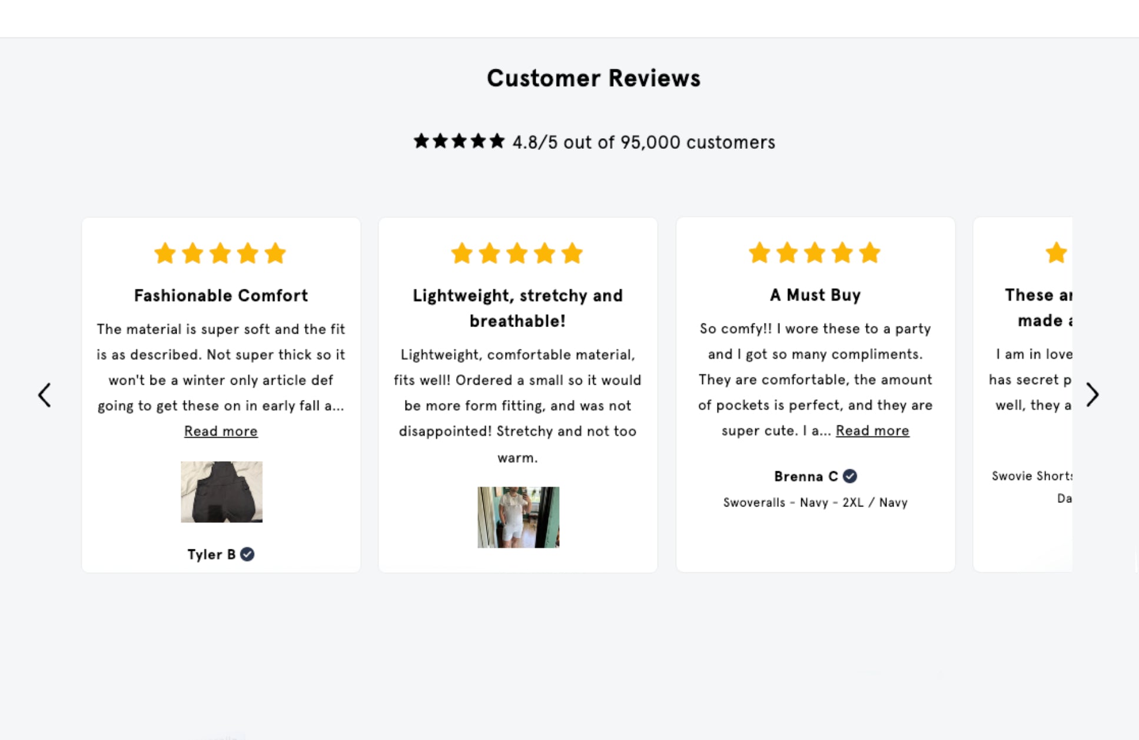Click star rating on Fashionable Comfort review
Screen dimensions: 1139x740
tap(220, 254)
